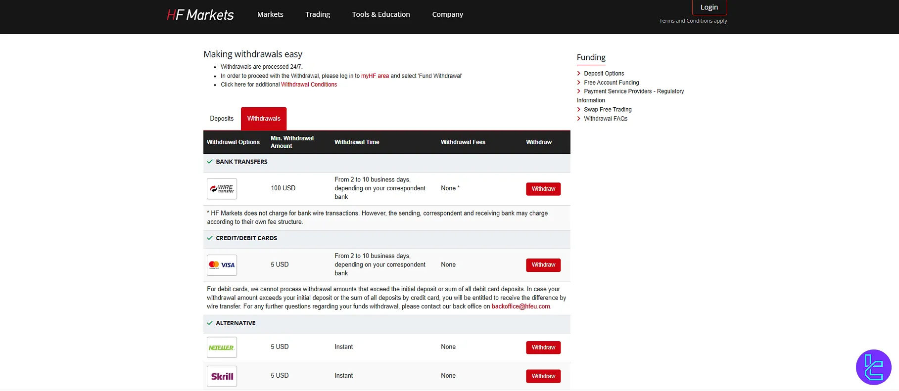Viewport: 899px width, 391px height.
Task: Open Free Account Funding link
Action: click(611, 83)
